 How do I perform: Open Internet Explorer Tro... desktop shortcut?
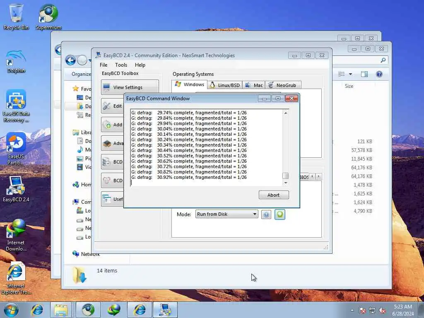coord(16,278)
